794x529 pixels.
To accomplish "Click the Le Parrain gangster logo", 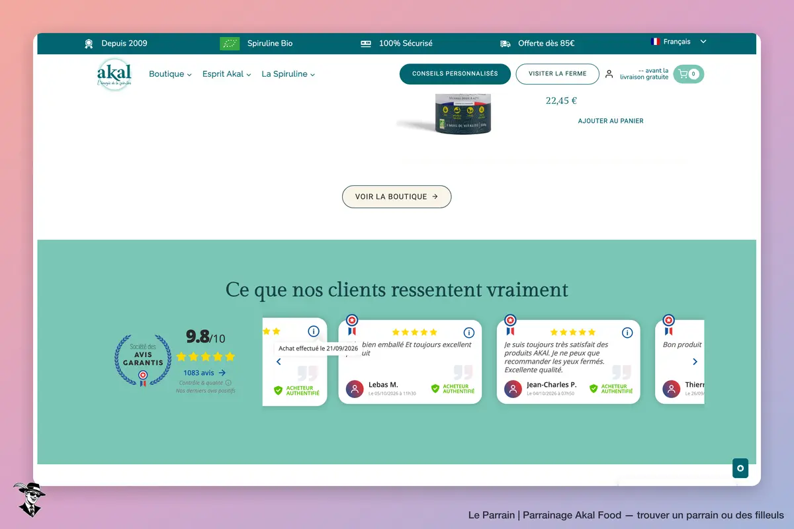I will pos(28,500).
